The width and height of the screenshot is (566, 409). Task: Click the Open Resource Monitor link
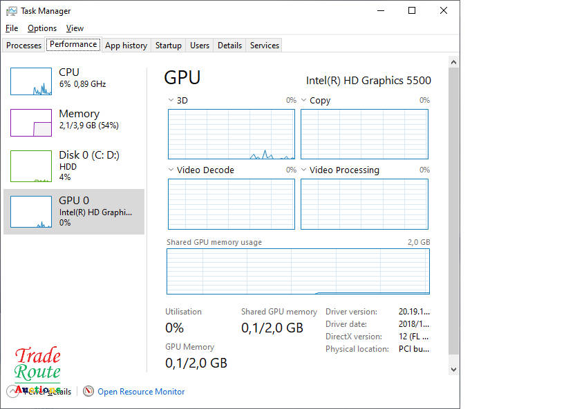[141, 391]
